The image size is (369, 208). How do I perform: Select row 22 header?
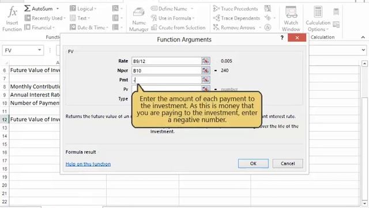coord(5,202)
